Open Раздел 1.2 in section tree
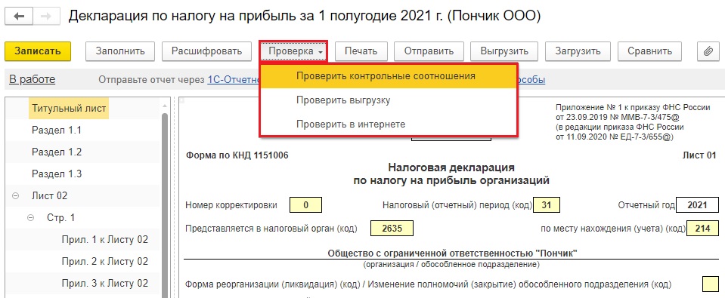The width and height of the screenshot is (725, 298). click(57, 152)
